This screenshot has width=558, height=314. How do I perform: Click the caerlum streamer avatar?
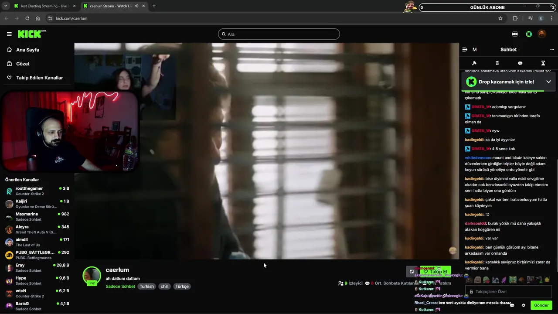tap(92, 276)
